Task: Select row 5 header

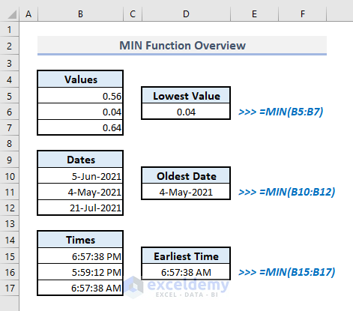Action: coord(10,96)
